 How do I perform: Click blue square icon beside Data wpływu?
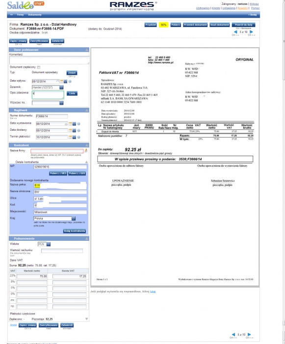point(66,82)
